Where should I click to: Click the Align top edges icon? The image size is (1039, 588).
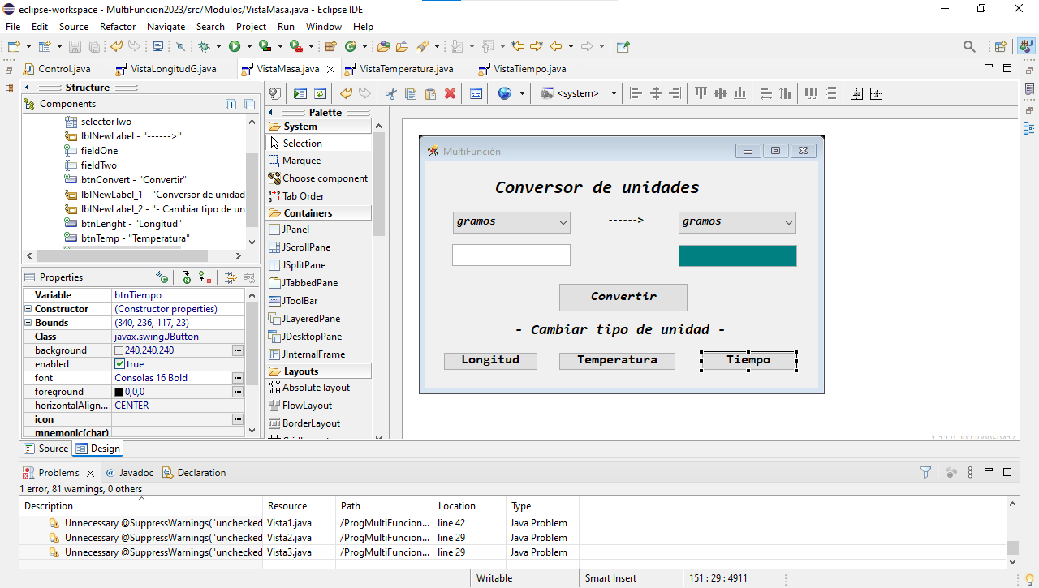701,93
